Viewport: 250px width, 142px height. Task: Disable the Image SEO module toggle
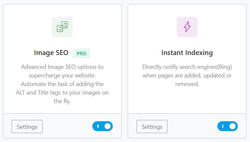coord(103,126)
